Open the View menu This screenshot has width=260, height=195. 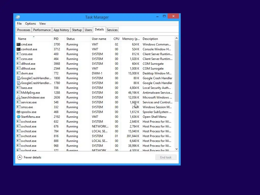click(42, 24)
